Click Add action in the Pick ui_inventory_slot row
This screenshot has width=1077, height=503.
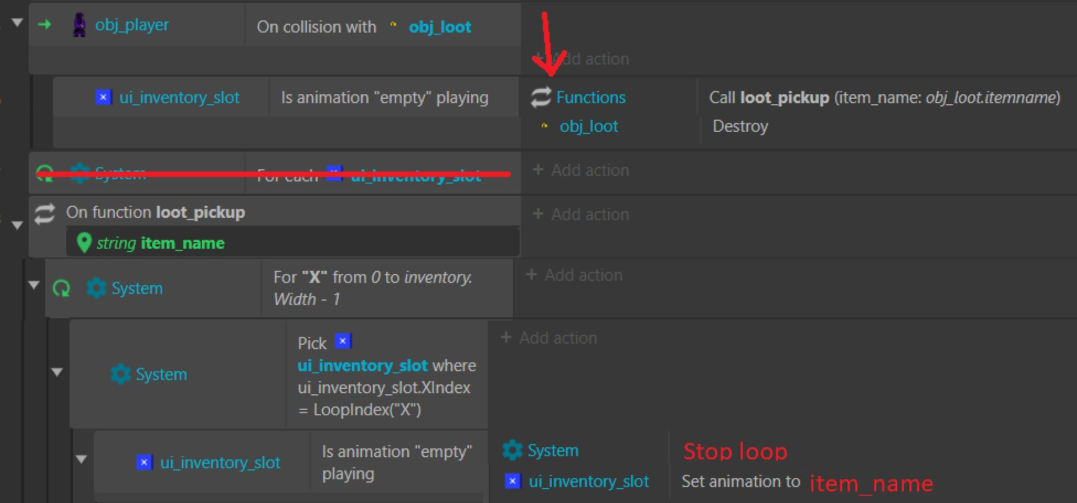548,338
